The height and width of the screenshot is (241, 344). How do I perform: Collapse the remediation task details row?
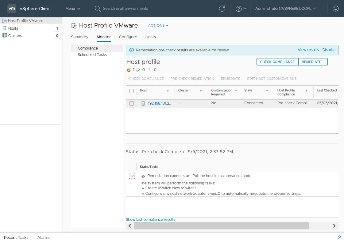click(132, 176)
